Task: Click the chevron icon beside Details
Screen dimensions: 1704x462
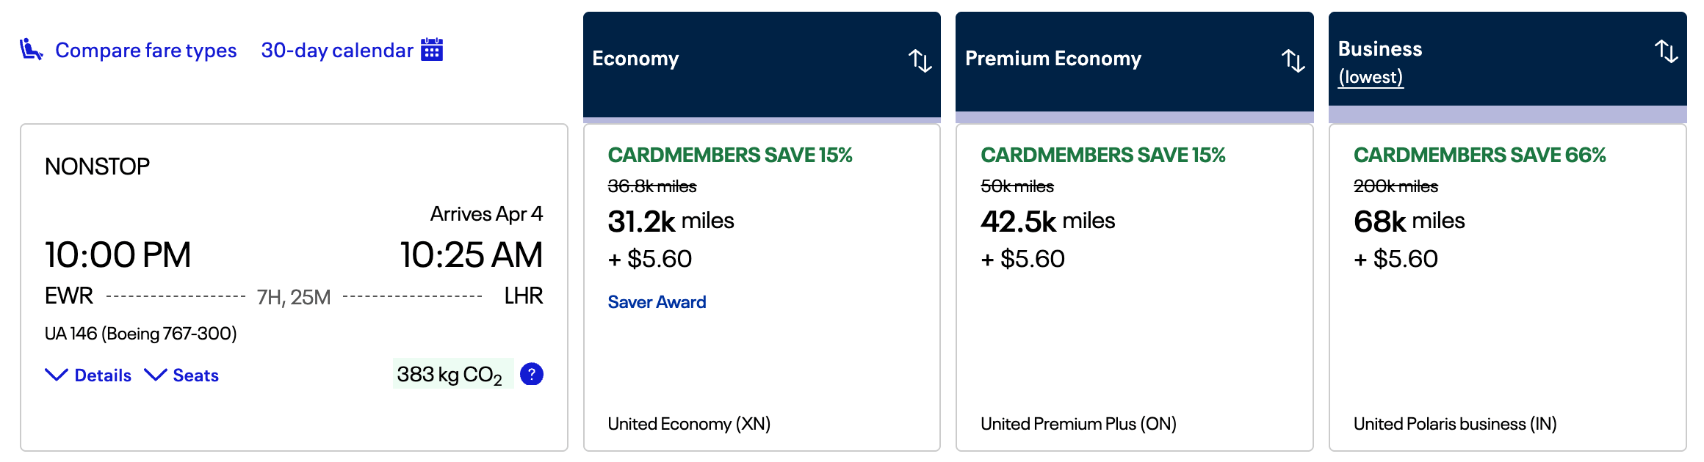Action: point(57,375)
